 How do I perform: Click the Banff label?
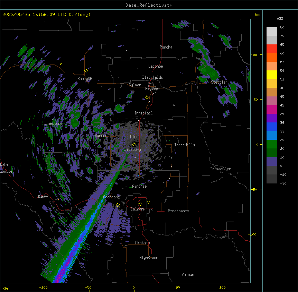[x=43, y=197]
